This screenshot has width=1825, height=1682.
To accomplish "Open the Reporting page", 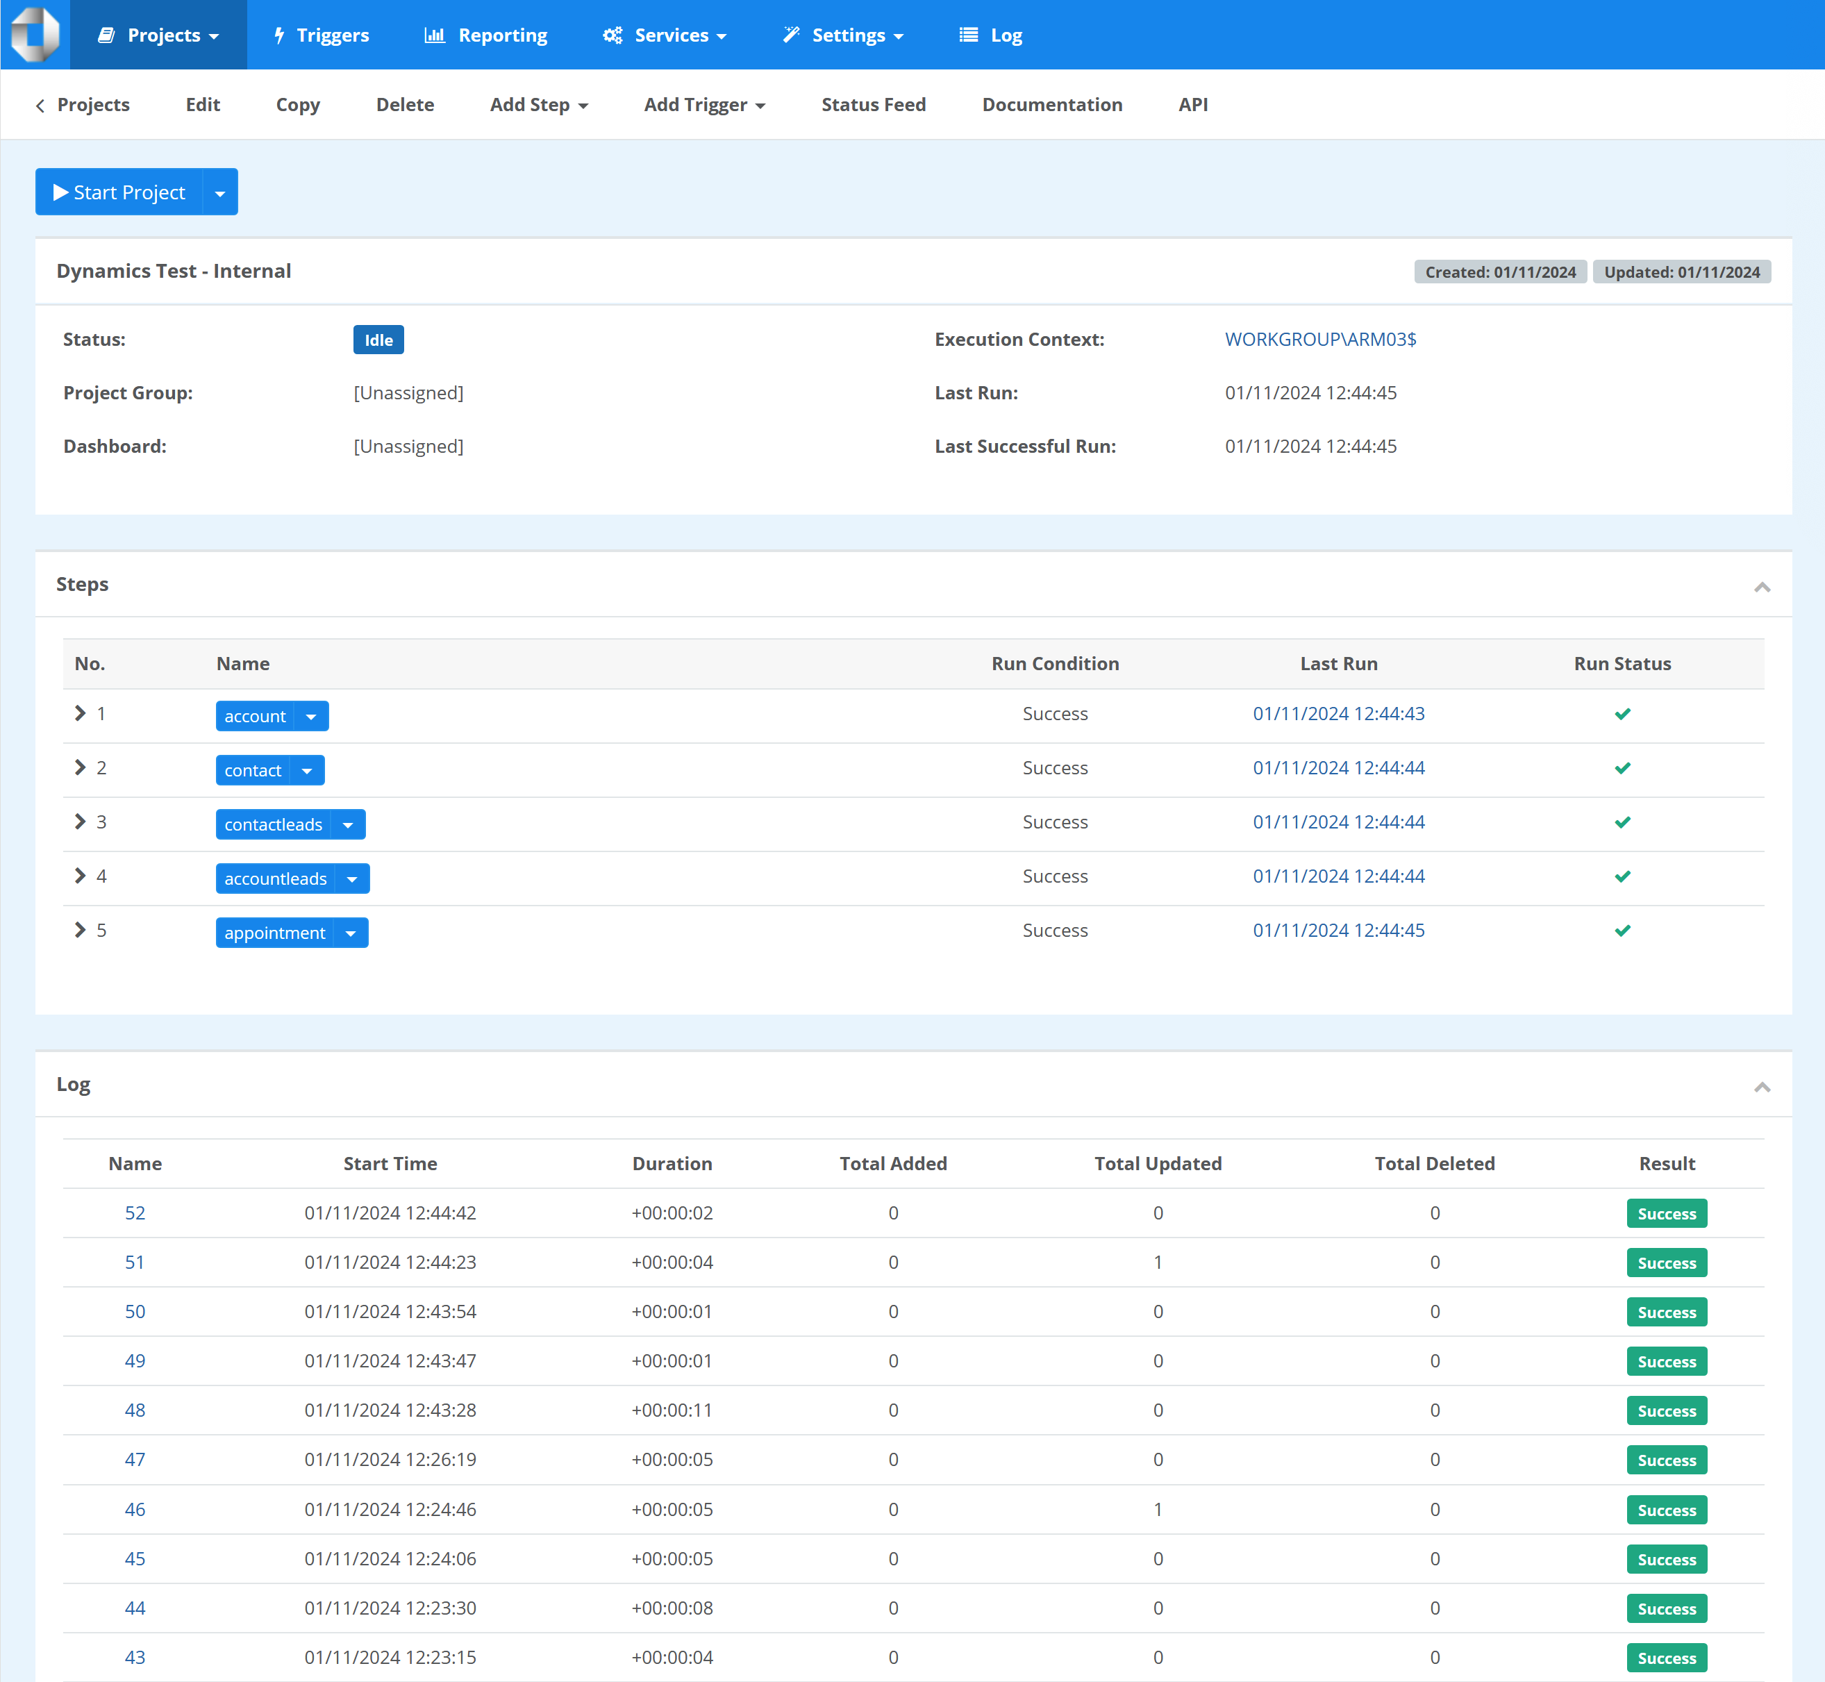I will 486,35.
